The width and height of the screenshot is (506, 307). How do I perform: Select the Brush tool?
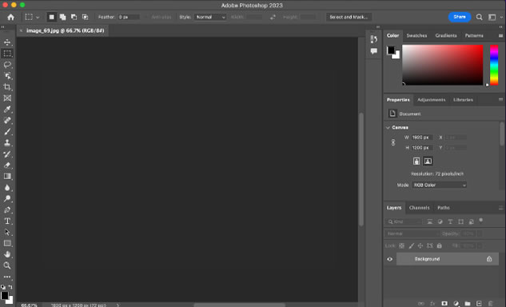(x=7, y=132)
